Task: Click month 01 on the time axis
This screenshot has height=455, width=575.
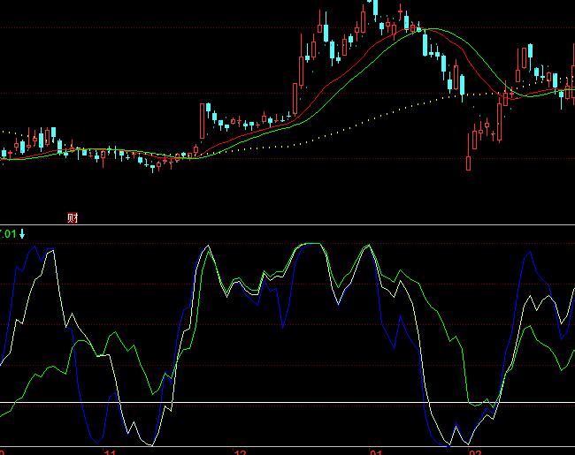Action: [x=376, y=451]
